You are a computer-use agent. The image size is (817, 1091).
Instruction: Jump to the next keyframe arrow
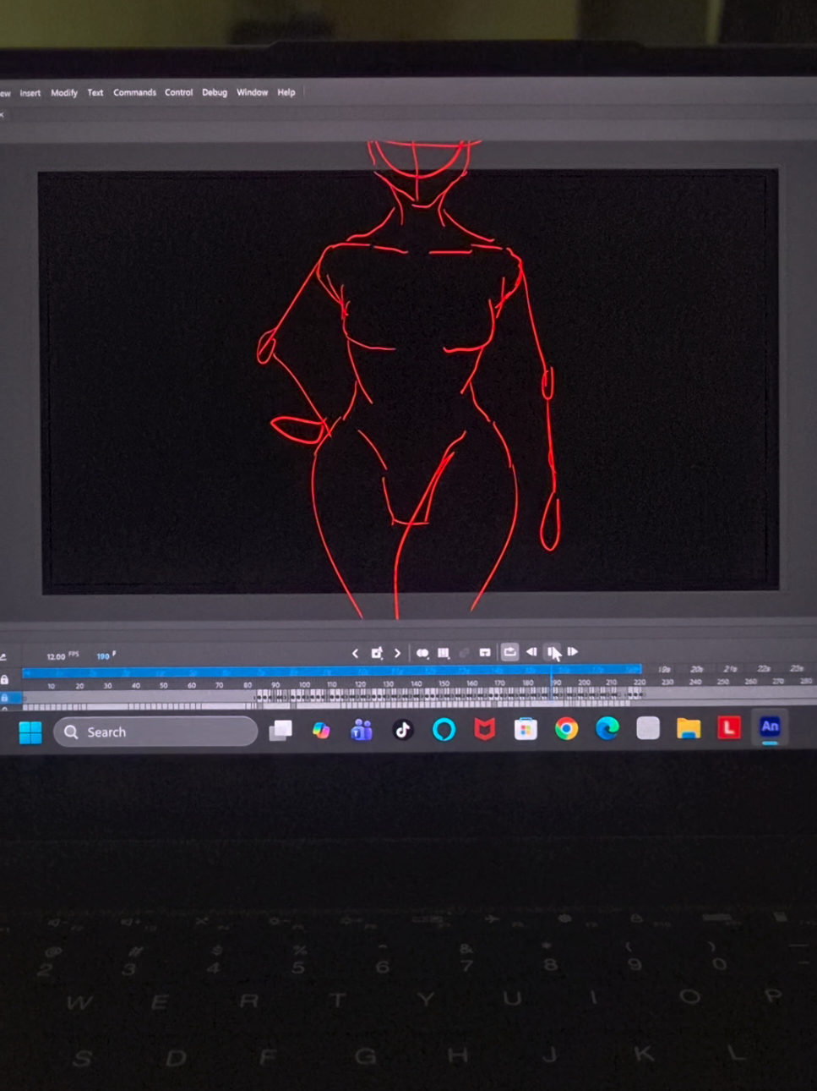tap(397, 653)
